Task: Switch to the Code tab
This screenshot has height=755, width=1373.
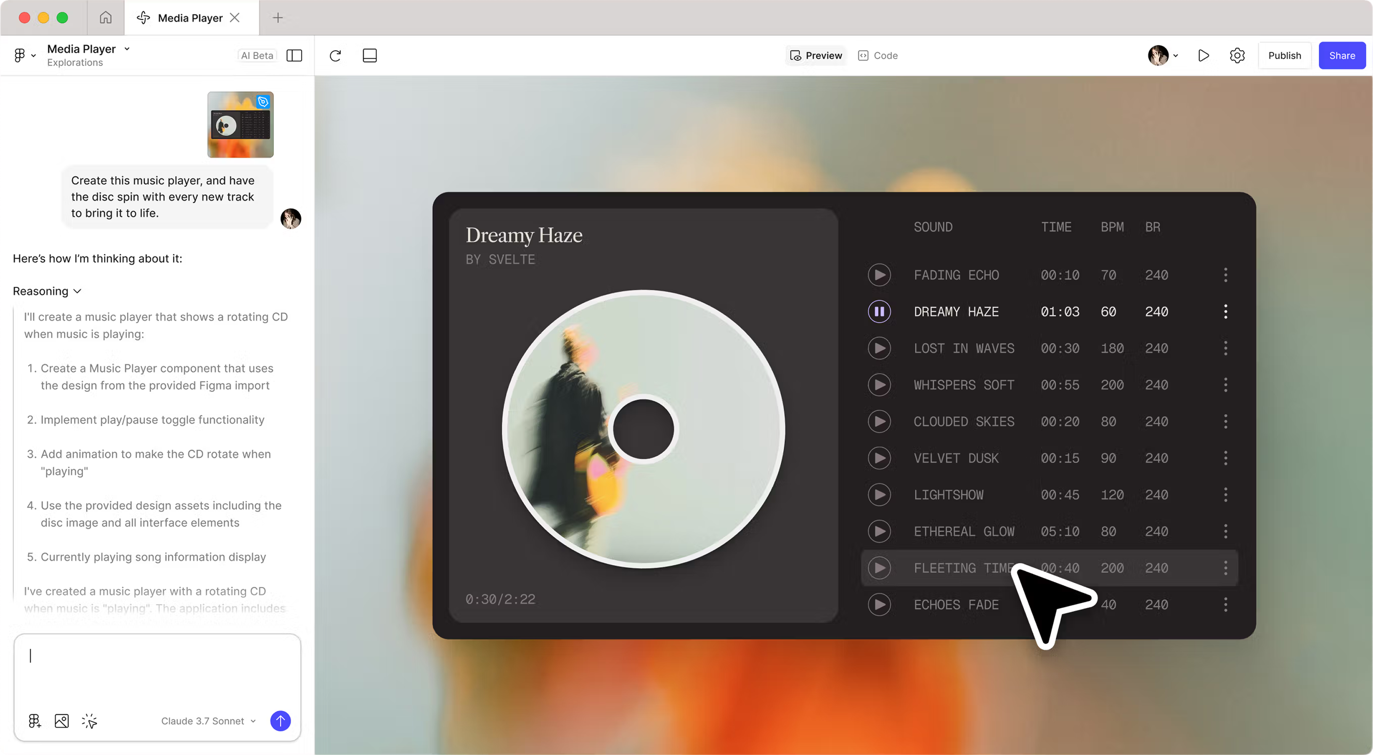Action: pos(878,55)
